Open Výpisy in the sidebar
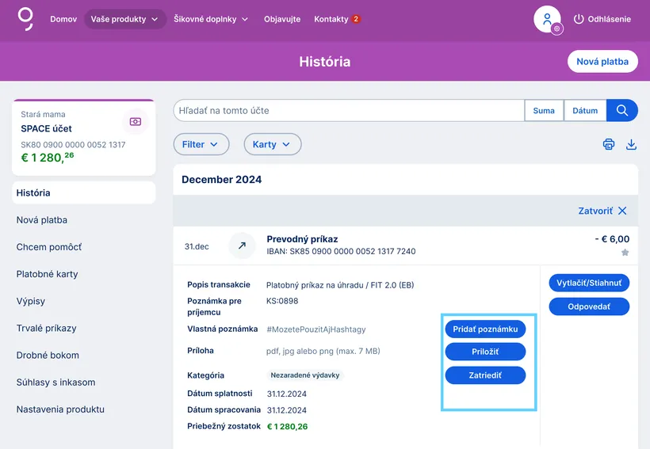650x449 pixels. (31, 301)
